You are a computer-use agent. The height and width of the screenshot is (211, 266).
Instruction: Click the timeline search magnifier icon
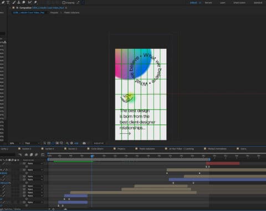click(x=20, y=154)
